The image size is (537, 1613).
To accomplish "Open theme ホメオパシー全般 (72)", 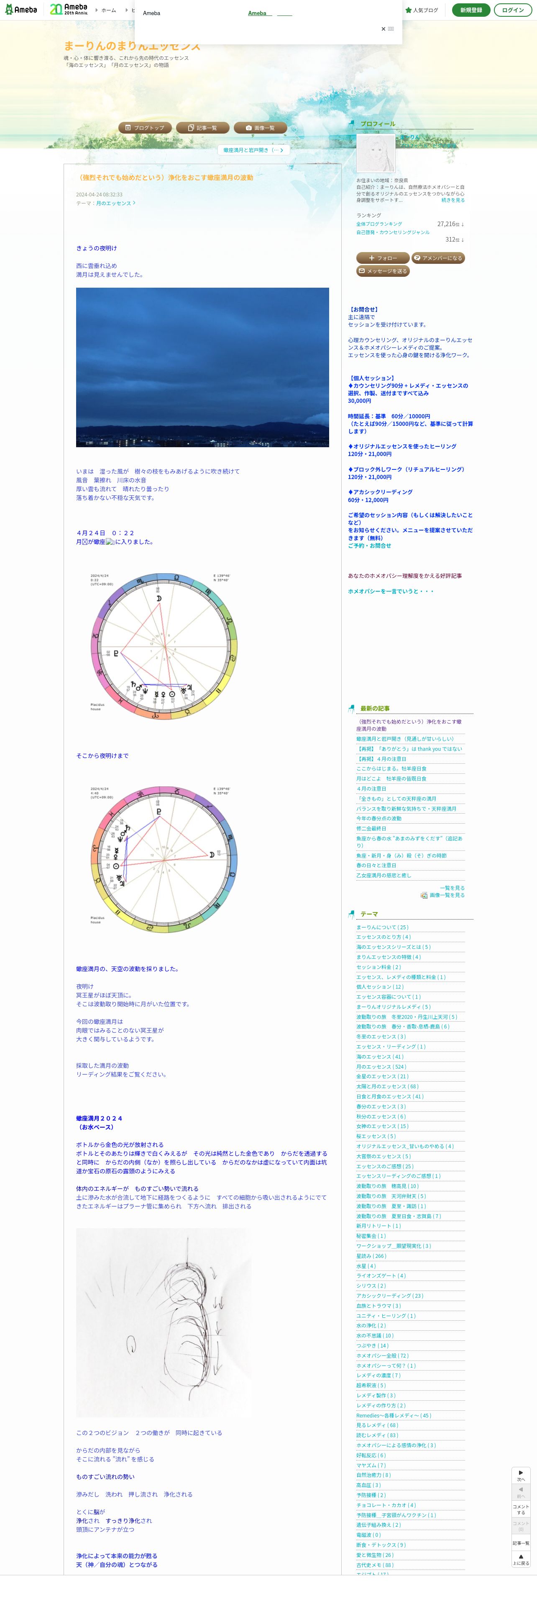I will pos(383,1355).
